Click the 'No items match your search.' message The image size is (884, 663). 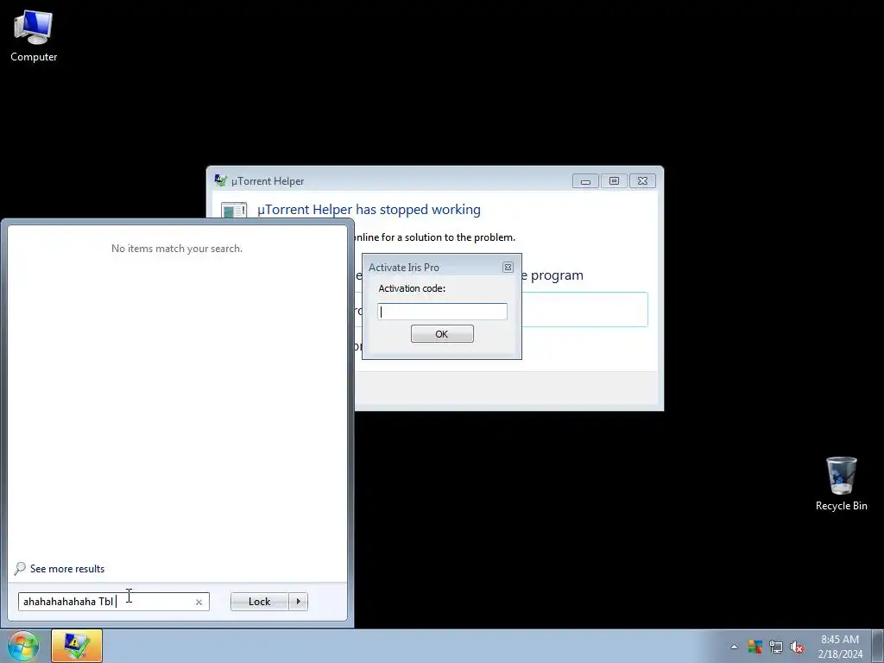click(x=176, y=249)
